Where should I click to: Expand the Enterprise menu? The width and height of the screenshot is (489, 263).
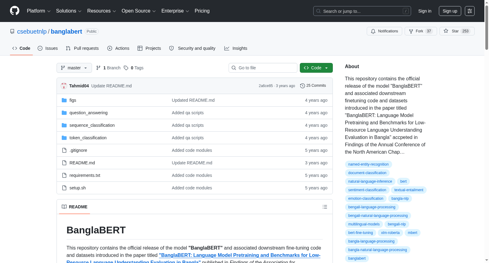click(x=175, y=11)
